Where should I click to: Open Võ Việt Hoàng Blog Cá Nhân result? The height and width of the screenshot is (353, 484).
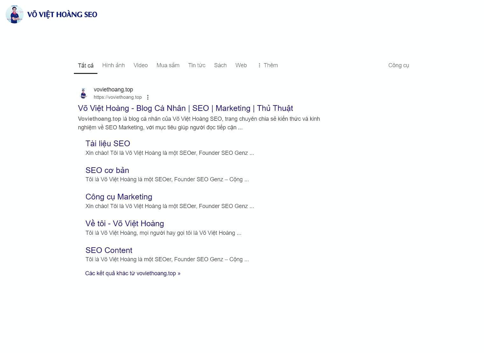185,108
